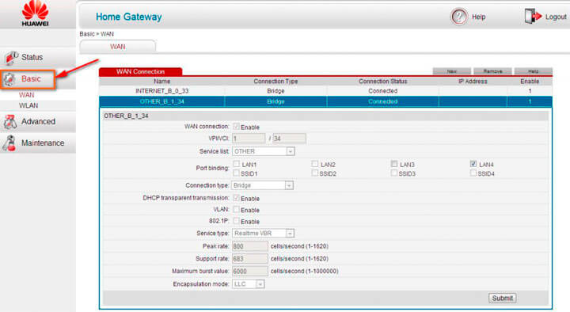Open the Connection type dropdown
Screen dimensions: 570x312
point(262,185)
